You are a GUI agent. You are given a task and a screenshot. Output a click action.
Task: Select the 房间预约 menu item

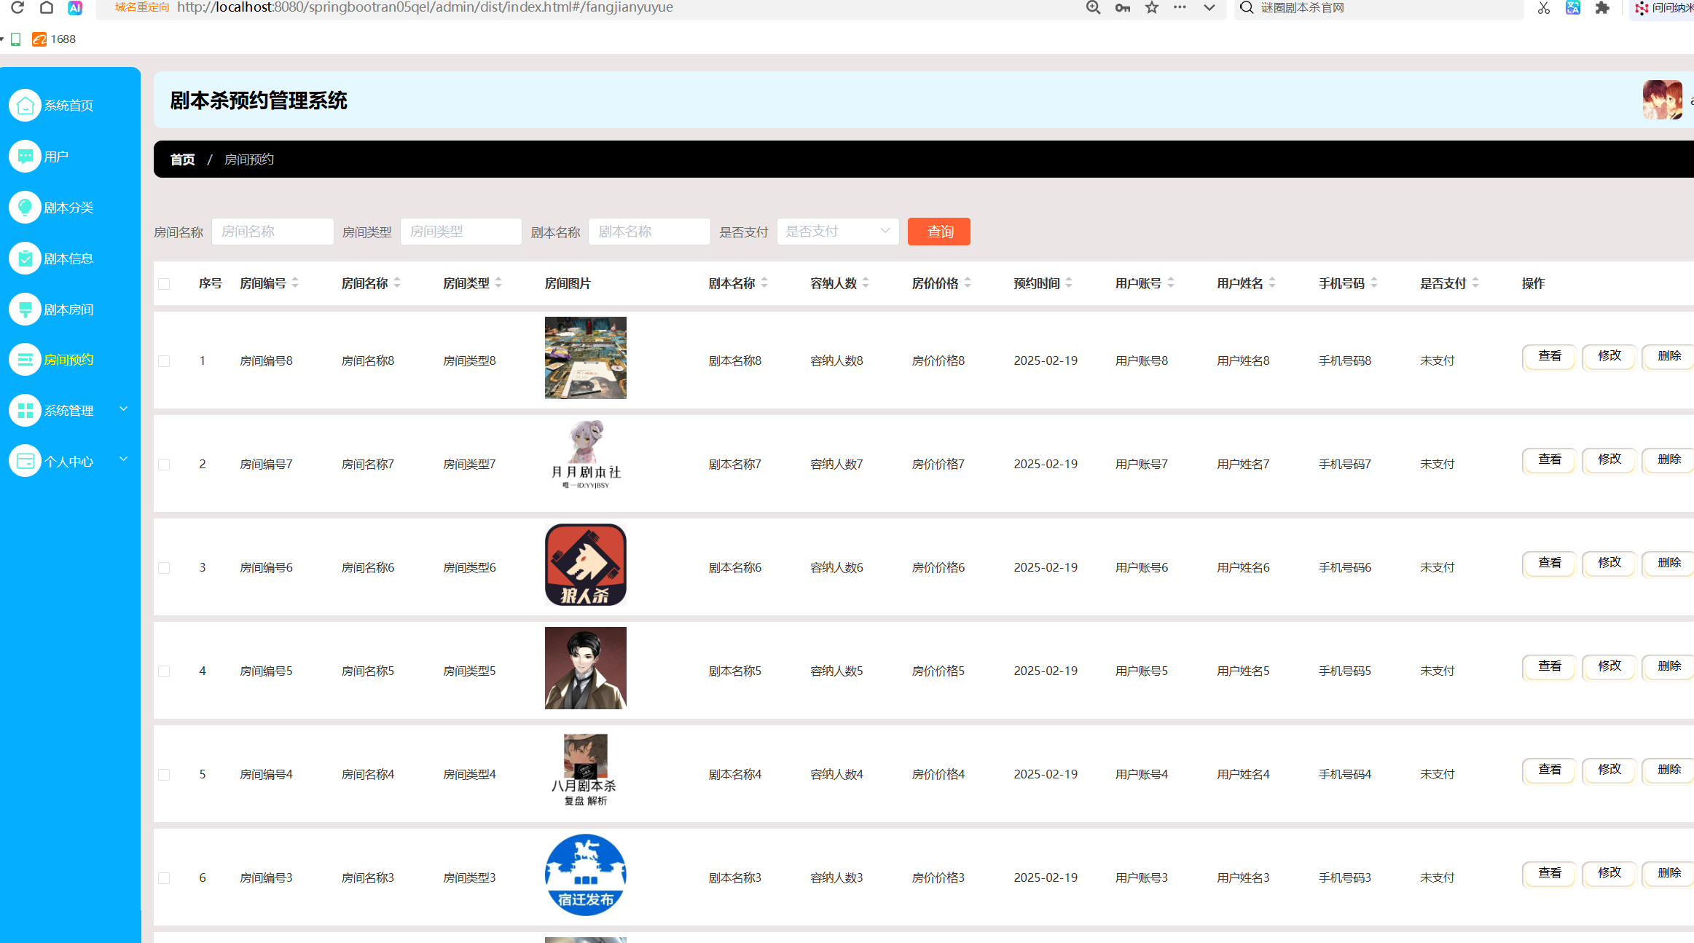(68, 360)
